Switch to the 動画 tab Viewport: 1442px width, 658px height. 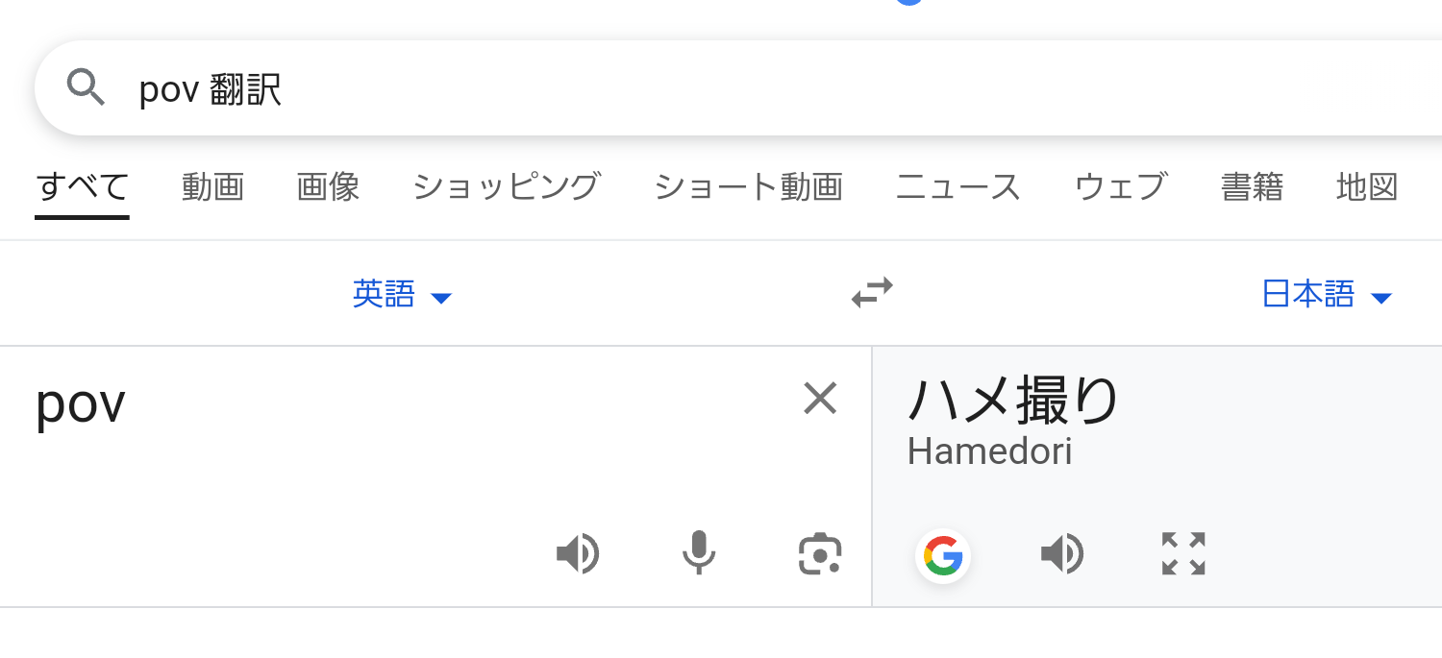click(x=212, y=186)
